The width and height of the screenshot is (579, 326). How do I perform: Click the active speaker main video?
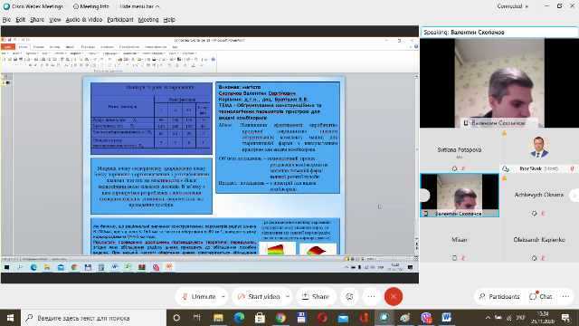[x=499, y=83]
